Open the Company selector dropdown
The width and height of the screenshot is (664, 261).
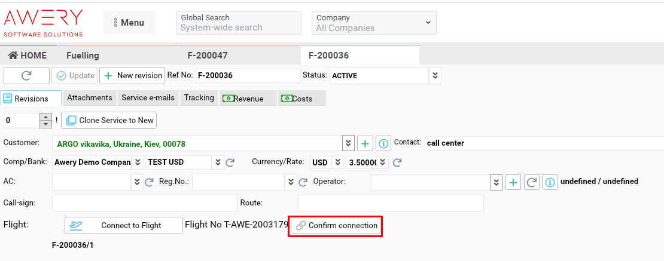tap(427, 23)
